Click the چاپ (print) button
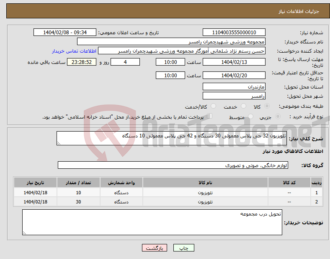The height and width of the screenshot is (259, 330). [x=183, y=248]
